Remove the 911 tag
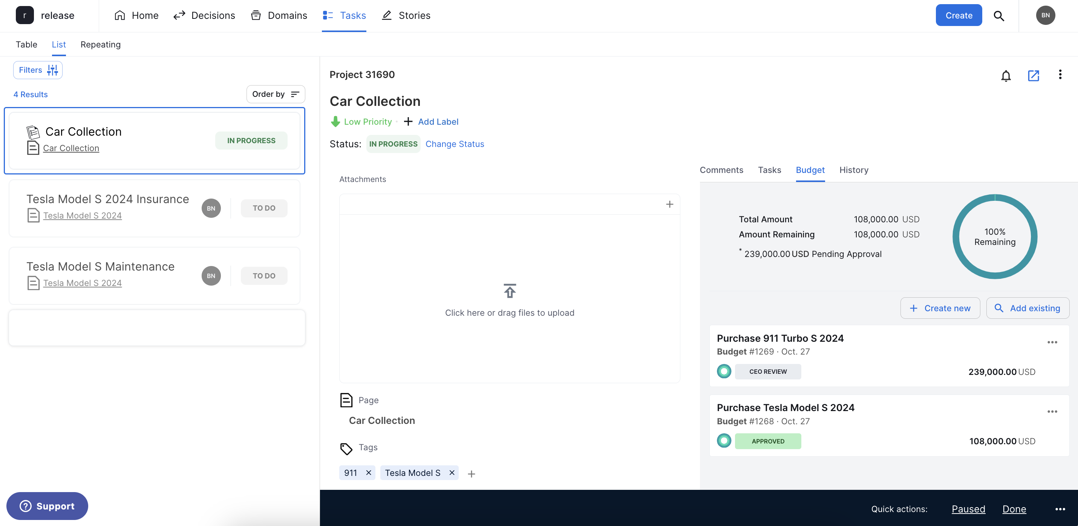1078x526 pixels. [369, 472]
